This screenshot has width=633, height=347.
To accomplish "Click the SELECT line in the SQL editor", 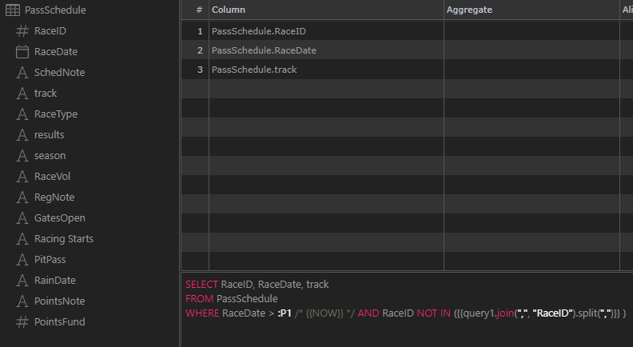I will tap(257, 285).
